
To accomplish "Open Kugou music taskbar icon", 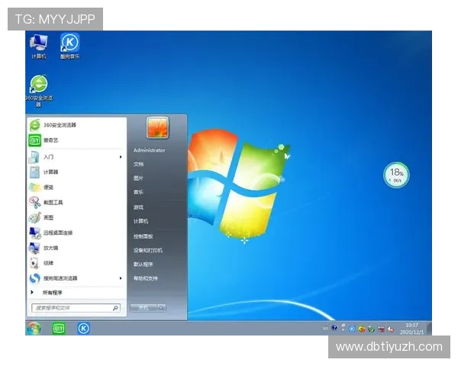I will click(x=83, y=328).
